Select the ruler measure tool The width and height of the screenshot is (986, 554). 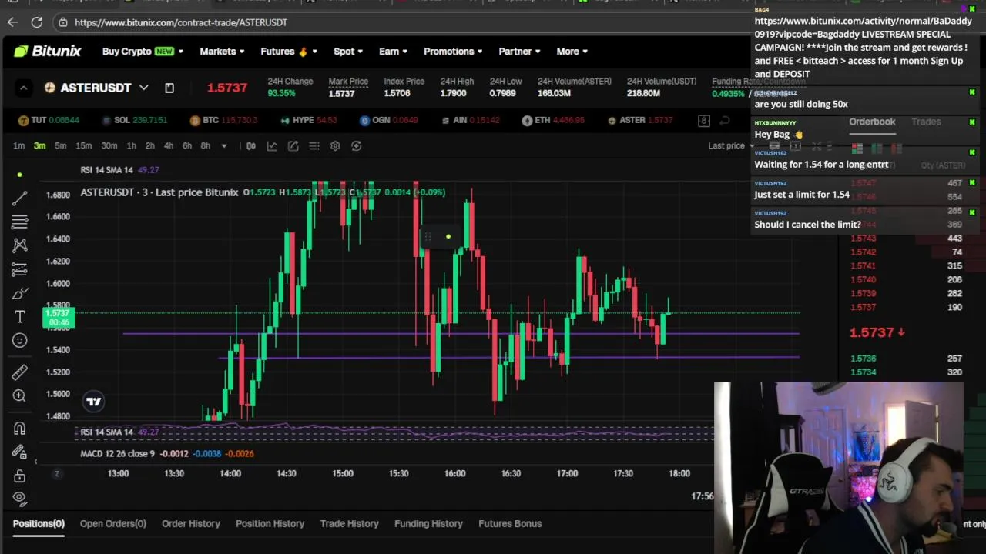[x=20, y=372]
